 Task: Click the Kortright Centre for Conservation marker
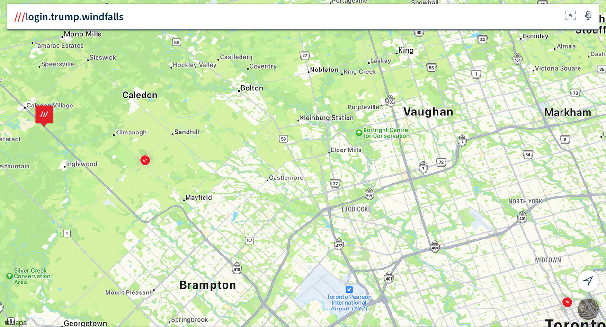[359, 133]
